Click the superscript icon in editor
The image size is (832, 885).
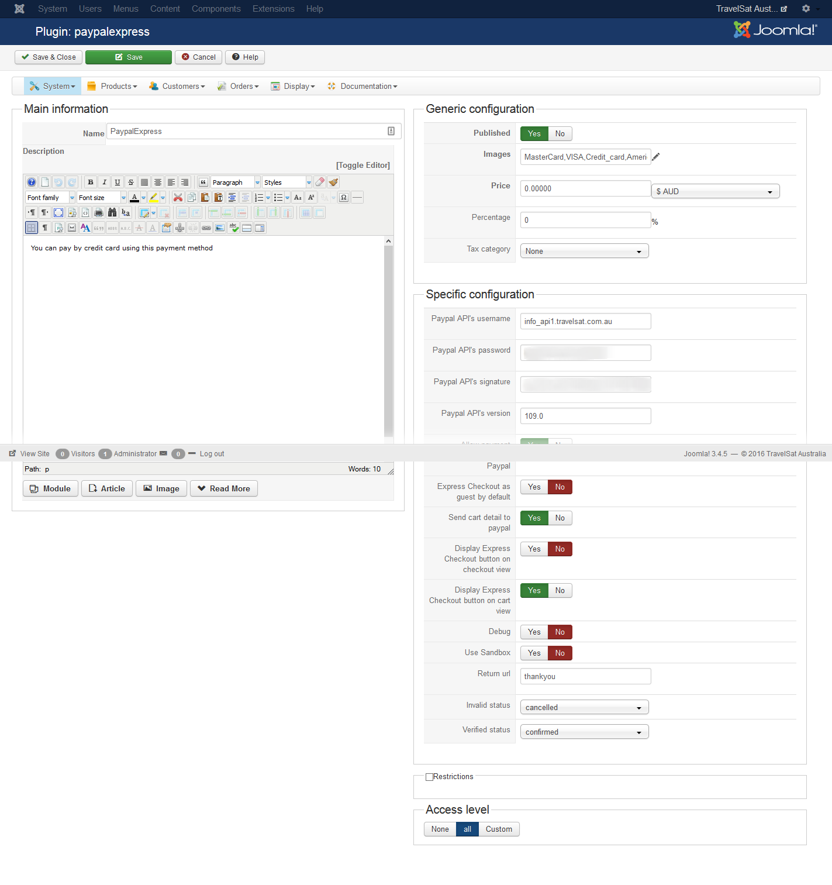311,198
